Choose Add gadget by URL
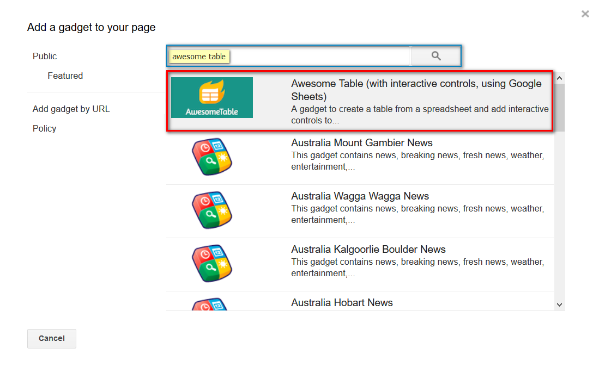The height and width of the screenshot is (367, 599). pyautogui.click(x=71, y=109)
